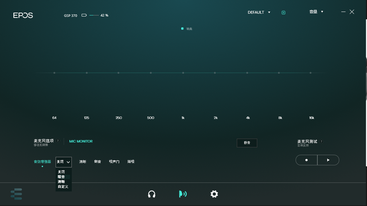The width and height of the screenshot is (367, 206).
Task: Click the 4k equalizer point
Action: (x=247, y=73)
